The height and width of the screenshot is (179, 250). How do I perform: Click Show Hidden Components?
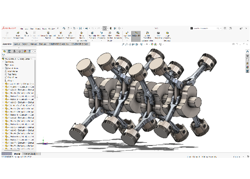tap(82, 36)
